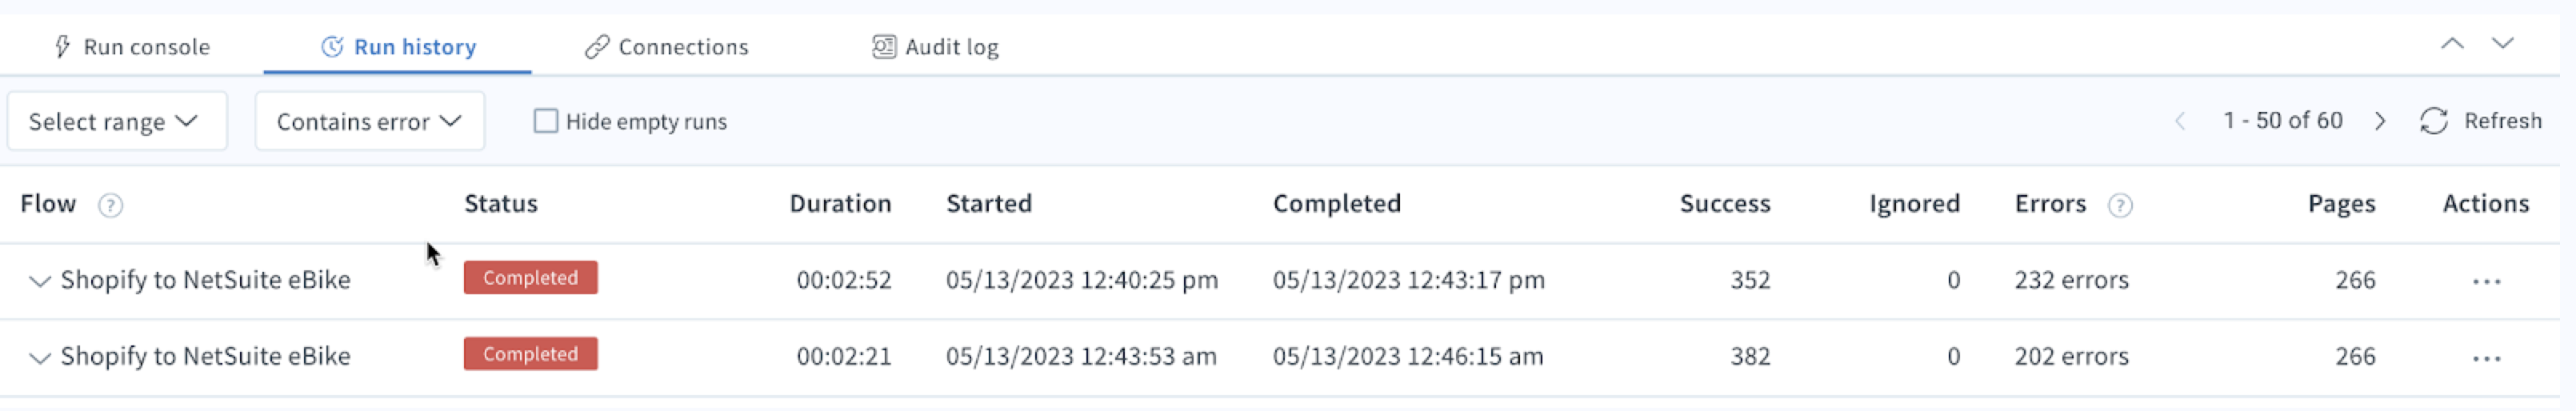Click the up chevron to expand panel
The width and height of the screenshot is (2576, 411).
(2452, 43)
